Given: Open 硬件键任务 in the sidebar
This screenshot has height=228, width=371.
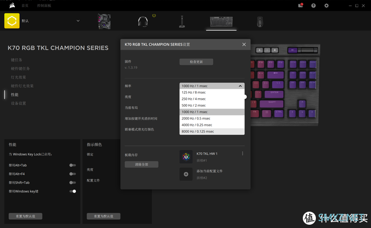Looking at the screenshot, I should pyautogui.click(x=20, y=69).
